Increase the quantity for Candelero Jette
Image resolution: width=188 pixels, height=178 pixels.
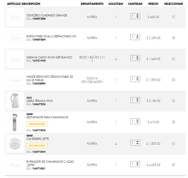click(137, 141)
